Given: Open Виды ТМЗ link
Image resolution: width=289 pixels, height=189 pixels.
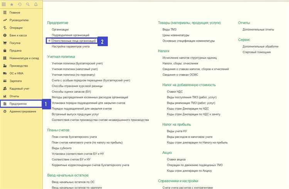Looking at the screenshot, I should [x=170, y=29].
